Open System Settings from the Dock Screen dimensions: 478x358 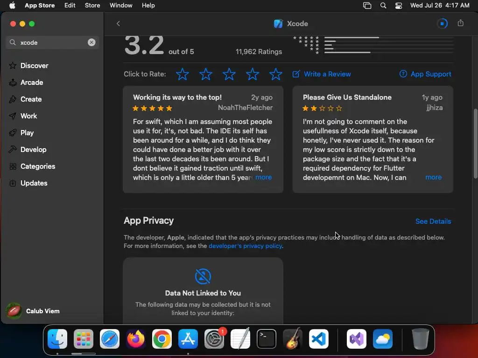click(x=214, y=339)
